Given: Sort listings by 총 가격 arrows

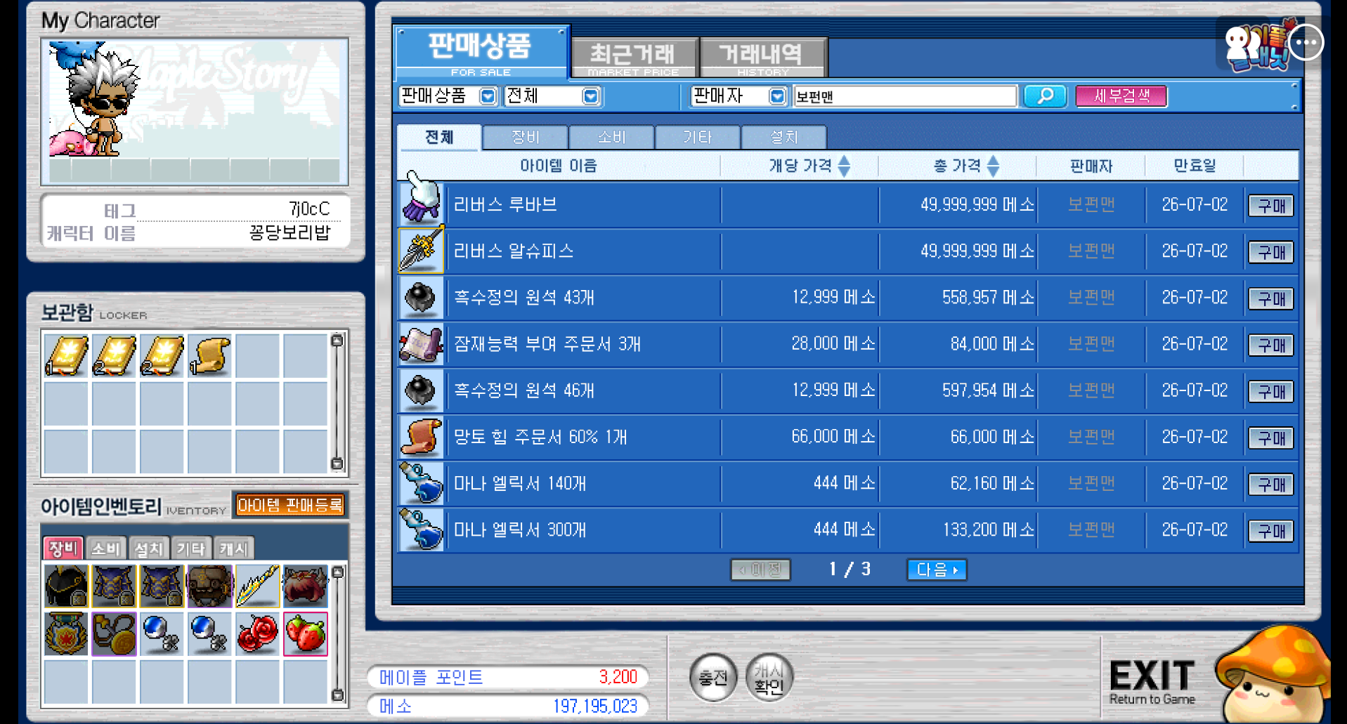Looking at the screenshot, I should pyautogui.click(x=994, y=166).
